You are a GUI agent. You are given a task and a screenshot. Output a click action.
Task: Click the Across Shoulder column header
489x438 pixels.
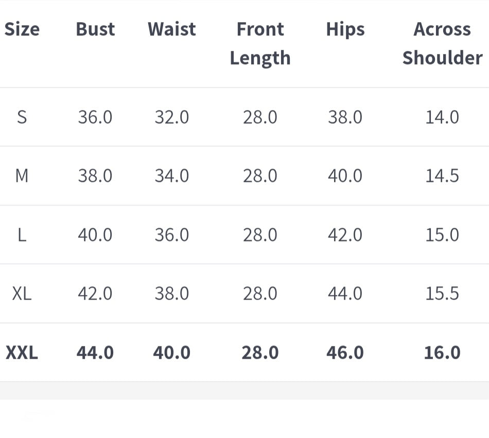click(442, 44)
